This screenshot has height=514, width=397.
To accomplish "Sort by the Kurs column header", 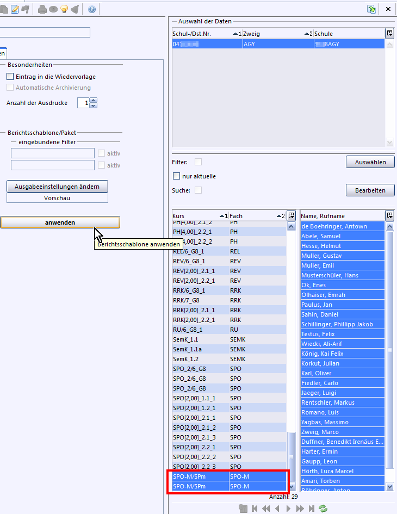I will (196, 216).
